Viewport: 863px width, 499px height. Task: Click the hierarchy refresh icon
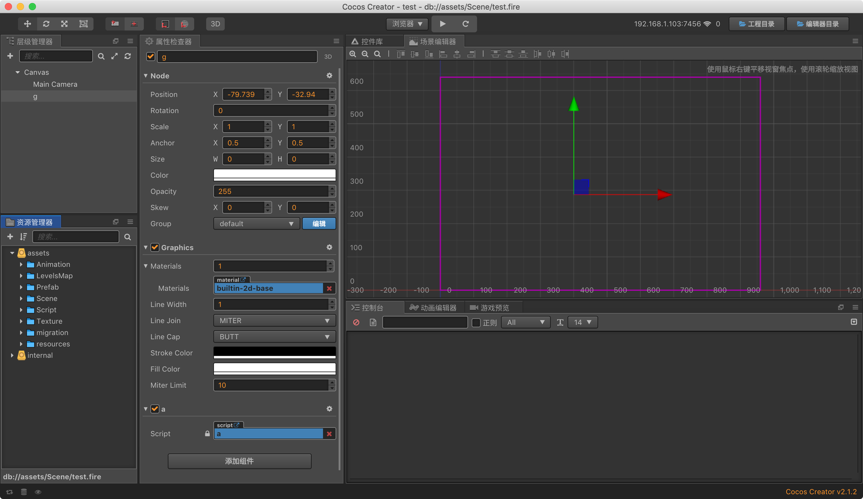128,56
